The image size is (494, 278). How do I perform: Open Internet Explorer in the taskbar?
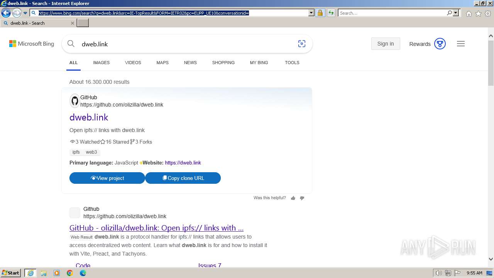tap(30, 273)
